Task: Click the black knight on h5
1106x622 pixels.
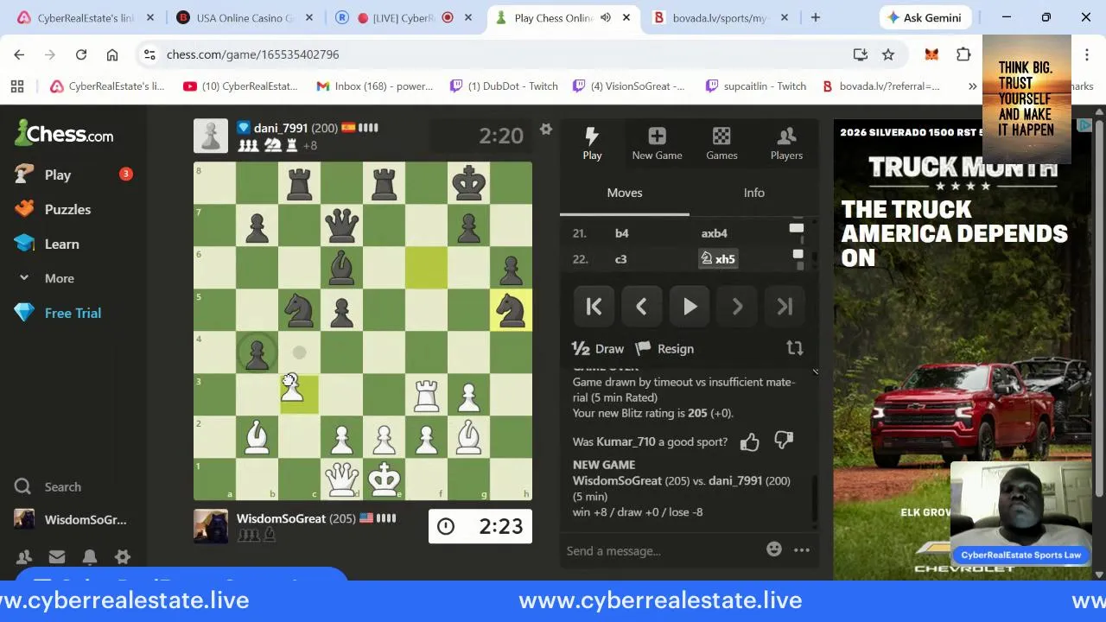Action: point(511,309)
